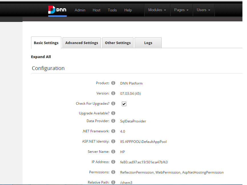Viewport: 247px width, 185px height.
Task: Click the Relative Path info icon
Action: click(113, 182)
